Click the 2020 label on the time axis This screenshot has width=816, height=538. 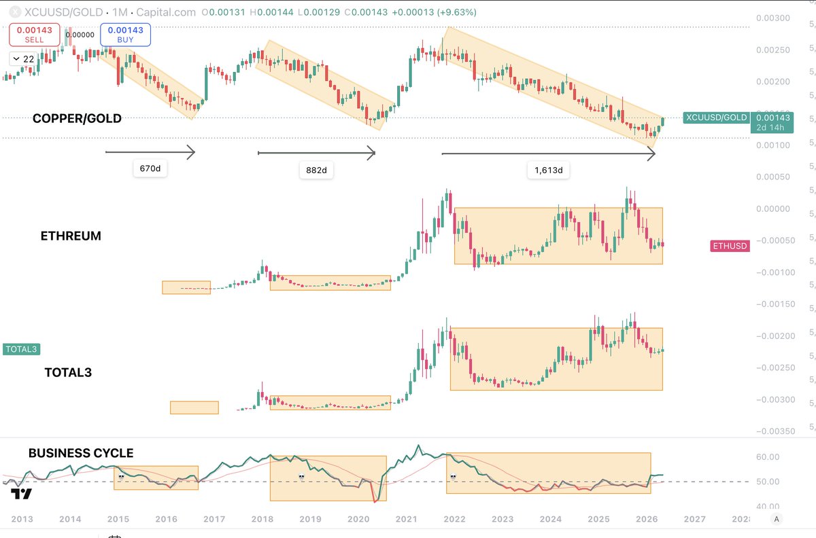[358, 520]
